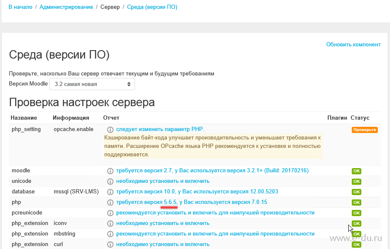Click info icon in the mbstring extension row

click(110, 234)
